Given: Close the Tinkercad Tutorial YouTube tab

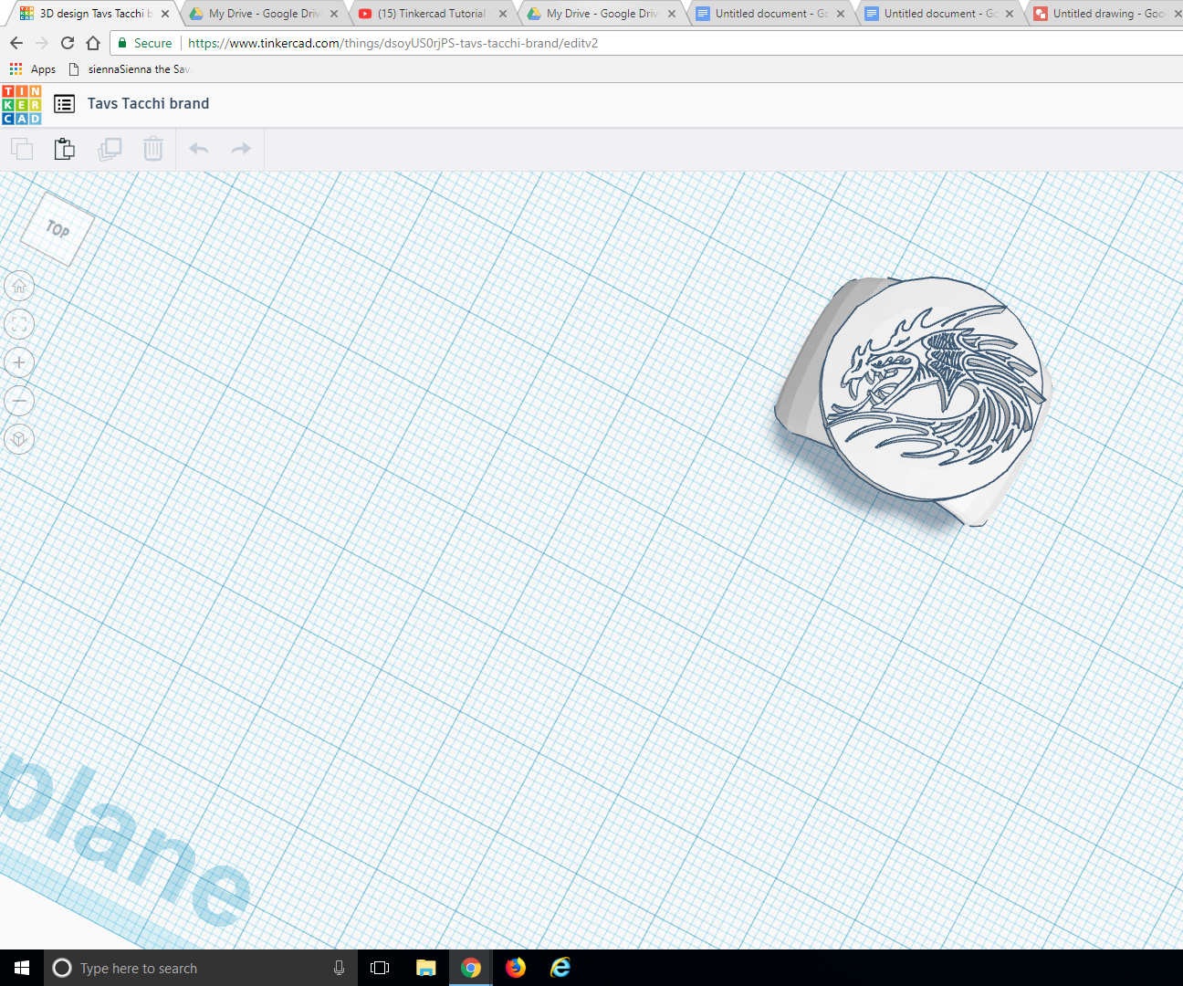Looking at the screenshot, I should (503, 14).
